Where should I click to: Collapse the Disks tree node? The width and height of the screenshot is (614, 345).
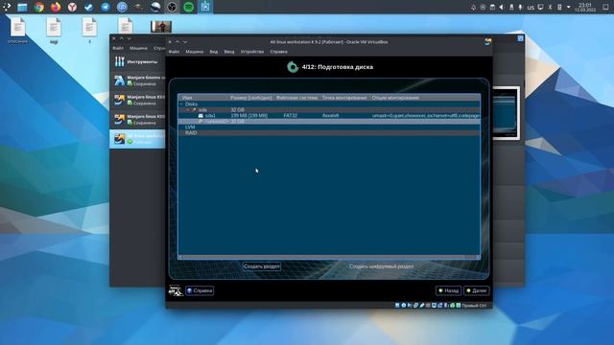[181, 104]
